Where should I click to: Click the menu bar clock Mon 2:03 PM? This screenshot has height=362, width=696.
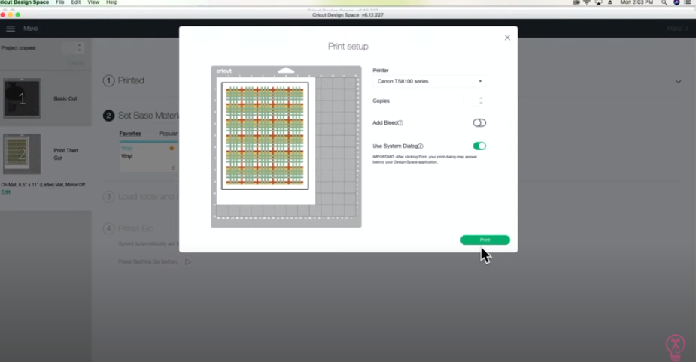coord(637,2)
